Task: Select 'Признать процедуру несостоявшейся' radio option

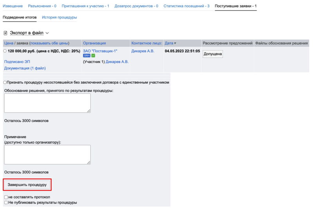Action: click(x=5, y=83)
